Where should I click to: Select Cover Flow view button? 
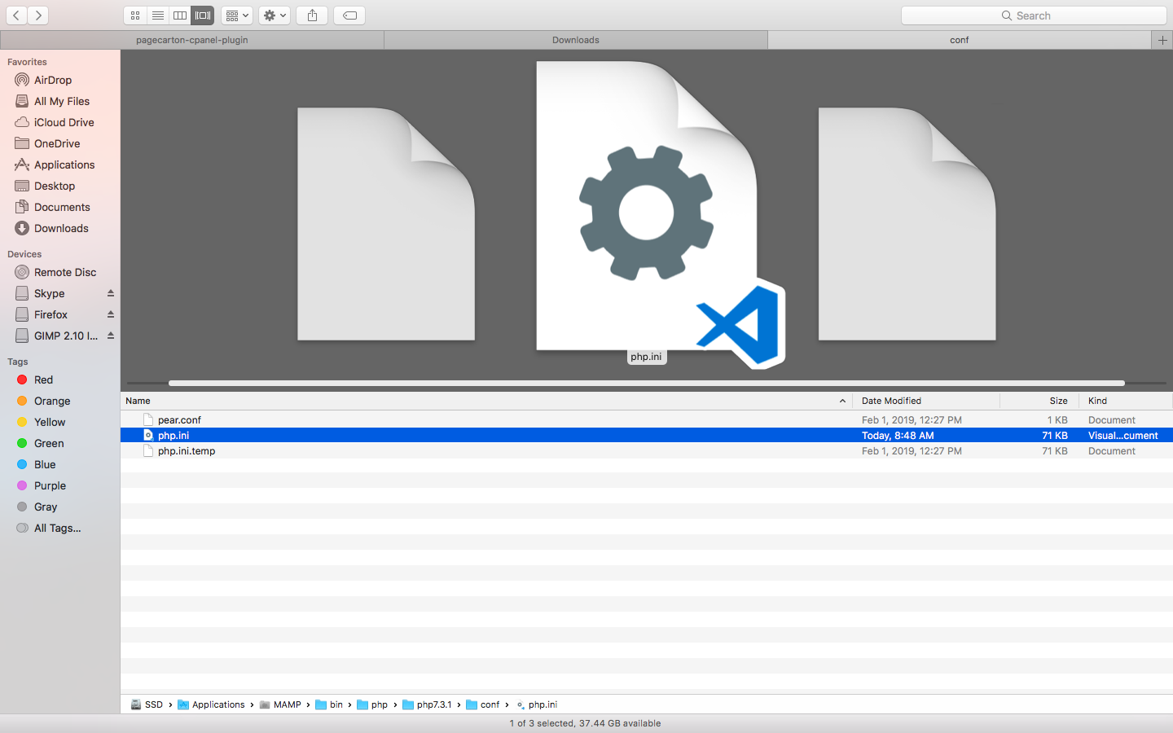click(x=203, y=15)
